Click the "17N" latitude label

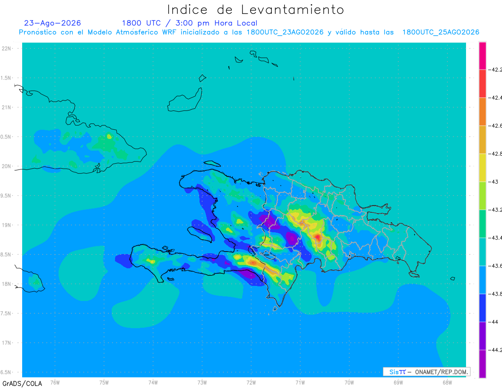[7, 343]
